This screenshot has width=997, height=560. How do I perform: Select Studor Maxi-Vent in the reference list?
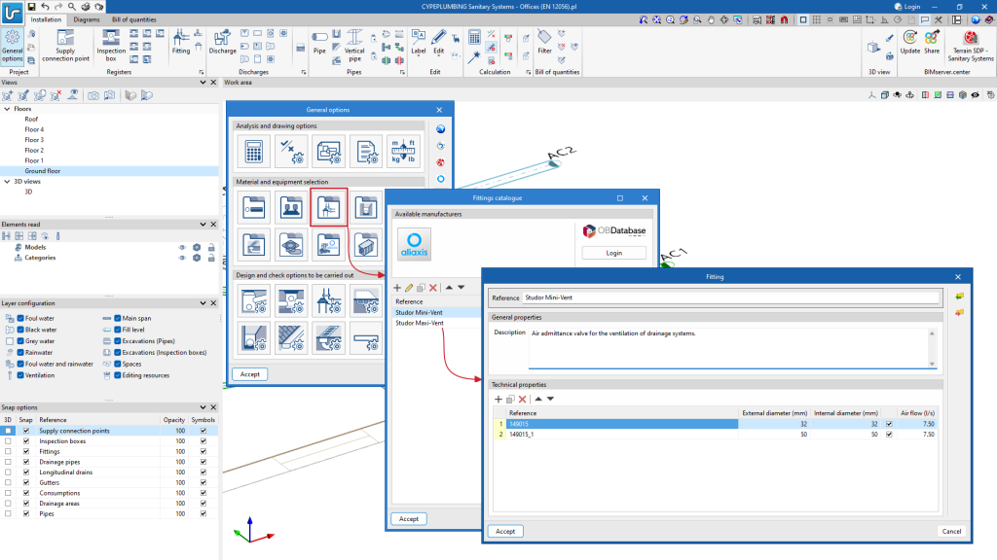coord(420,323)
